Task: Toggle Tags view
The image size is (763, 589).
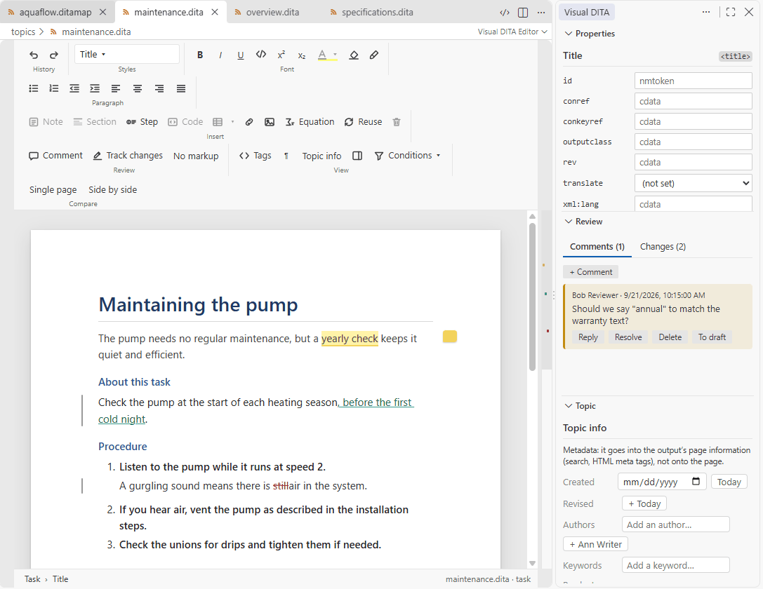Action: [x=256, y=156]
